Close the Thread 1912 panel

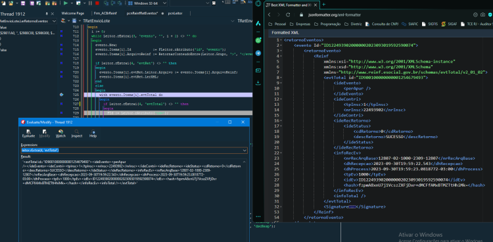point(52,14)
